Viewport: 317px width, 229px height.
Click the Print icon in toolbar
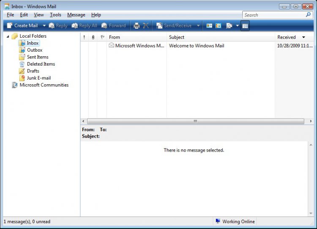137,26
